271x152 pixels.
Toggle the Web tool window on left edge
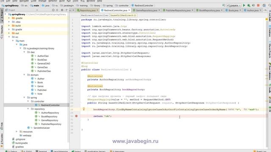tap(2, 126)
